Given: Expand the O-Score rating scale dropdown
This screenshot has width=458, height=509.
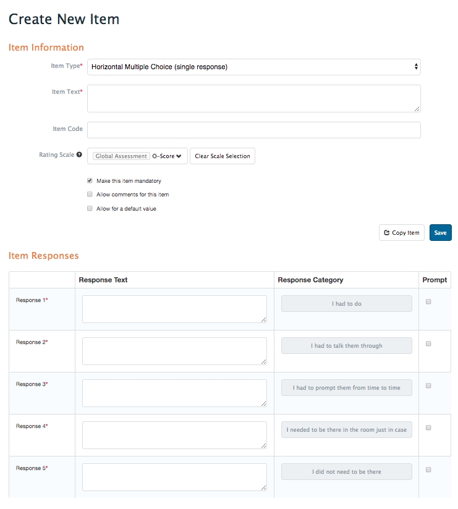Looking at the screenshot, I should coord(168,156).
